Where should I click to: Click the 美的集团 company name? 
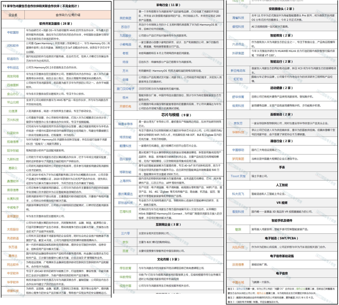[125, 18]
